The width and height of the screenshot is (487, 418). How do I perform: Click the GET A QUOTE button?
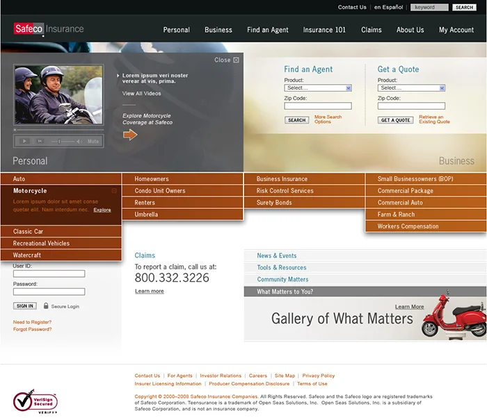[x=395, y=120]
